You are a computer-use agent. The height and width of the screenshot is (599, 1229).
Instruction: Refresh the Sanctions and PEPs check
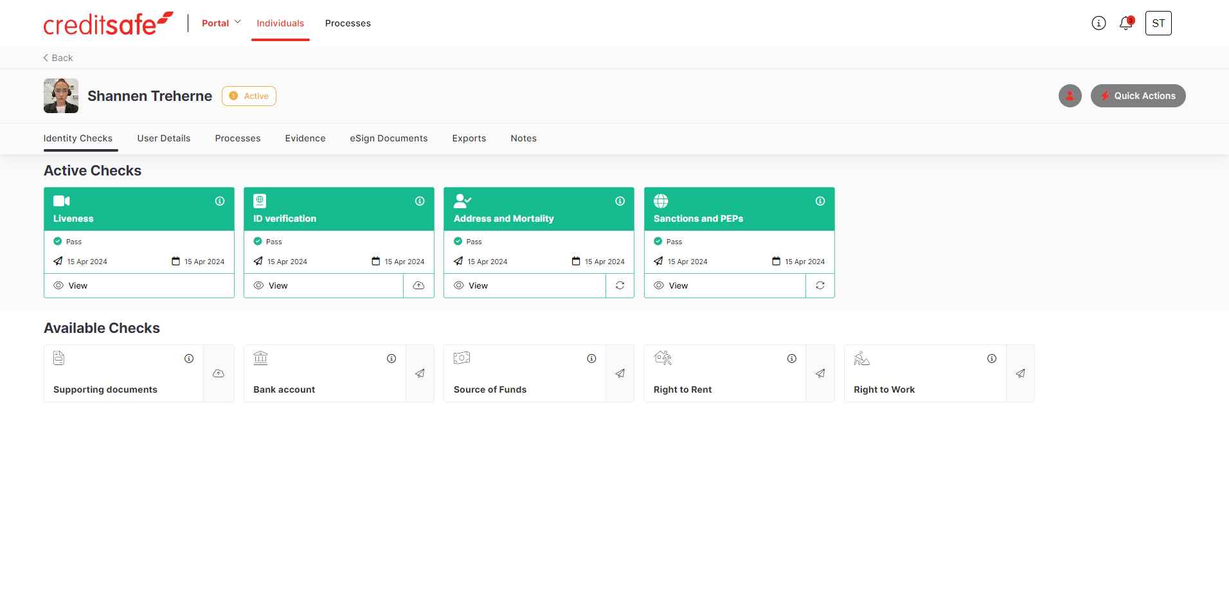tap(820, 285)
